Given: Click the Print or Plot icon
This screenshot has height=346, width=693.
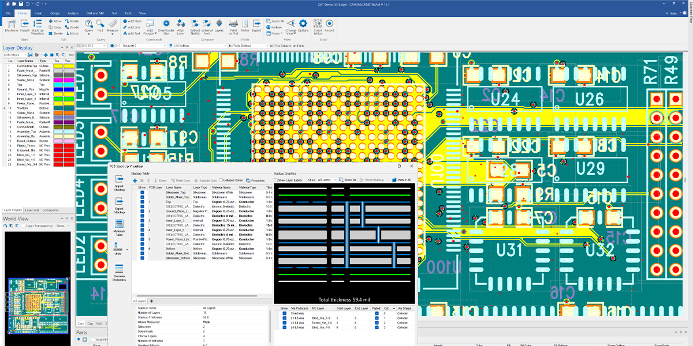Looking at the screenshot, I should coord(234,25).
